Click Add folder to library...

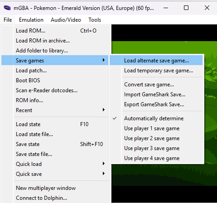(55, 51)
